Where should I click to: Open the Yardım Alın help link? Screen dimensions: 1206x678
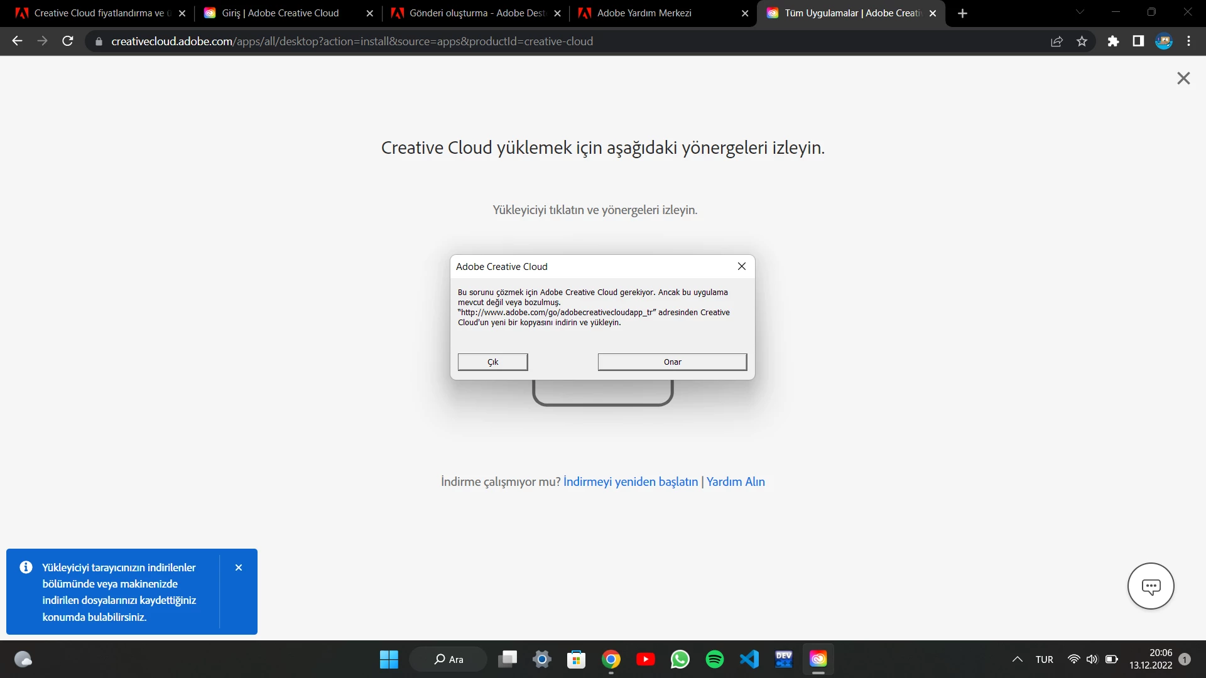point(736,482)
